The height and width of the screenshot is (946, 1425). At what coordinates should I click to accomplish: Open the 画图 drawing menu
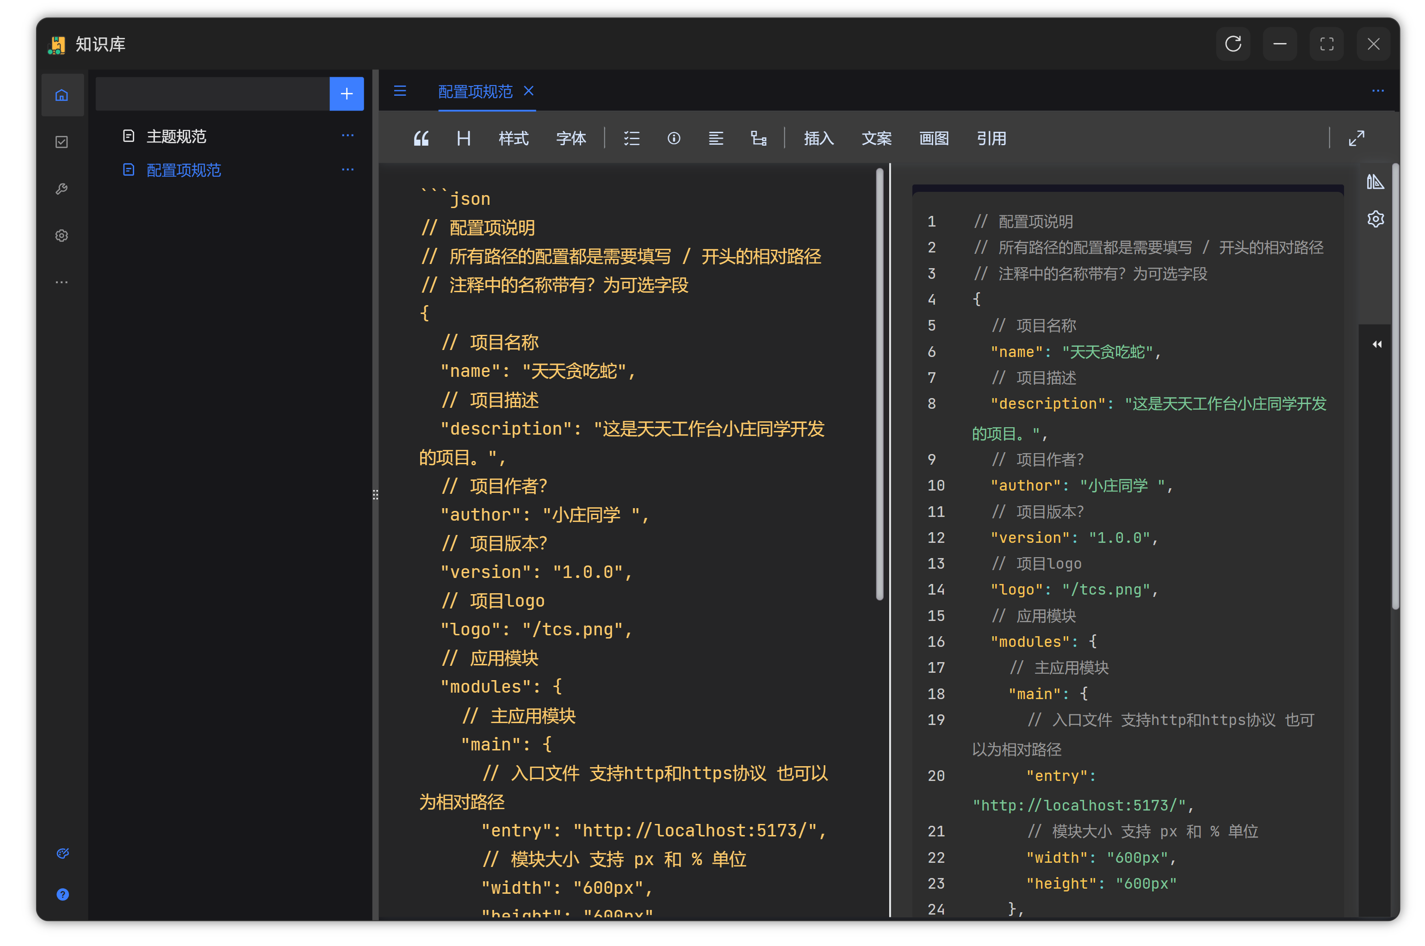point(934,138)
